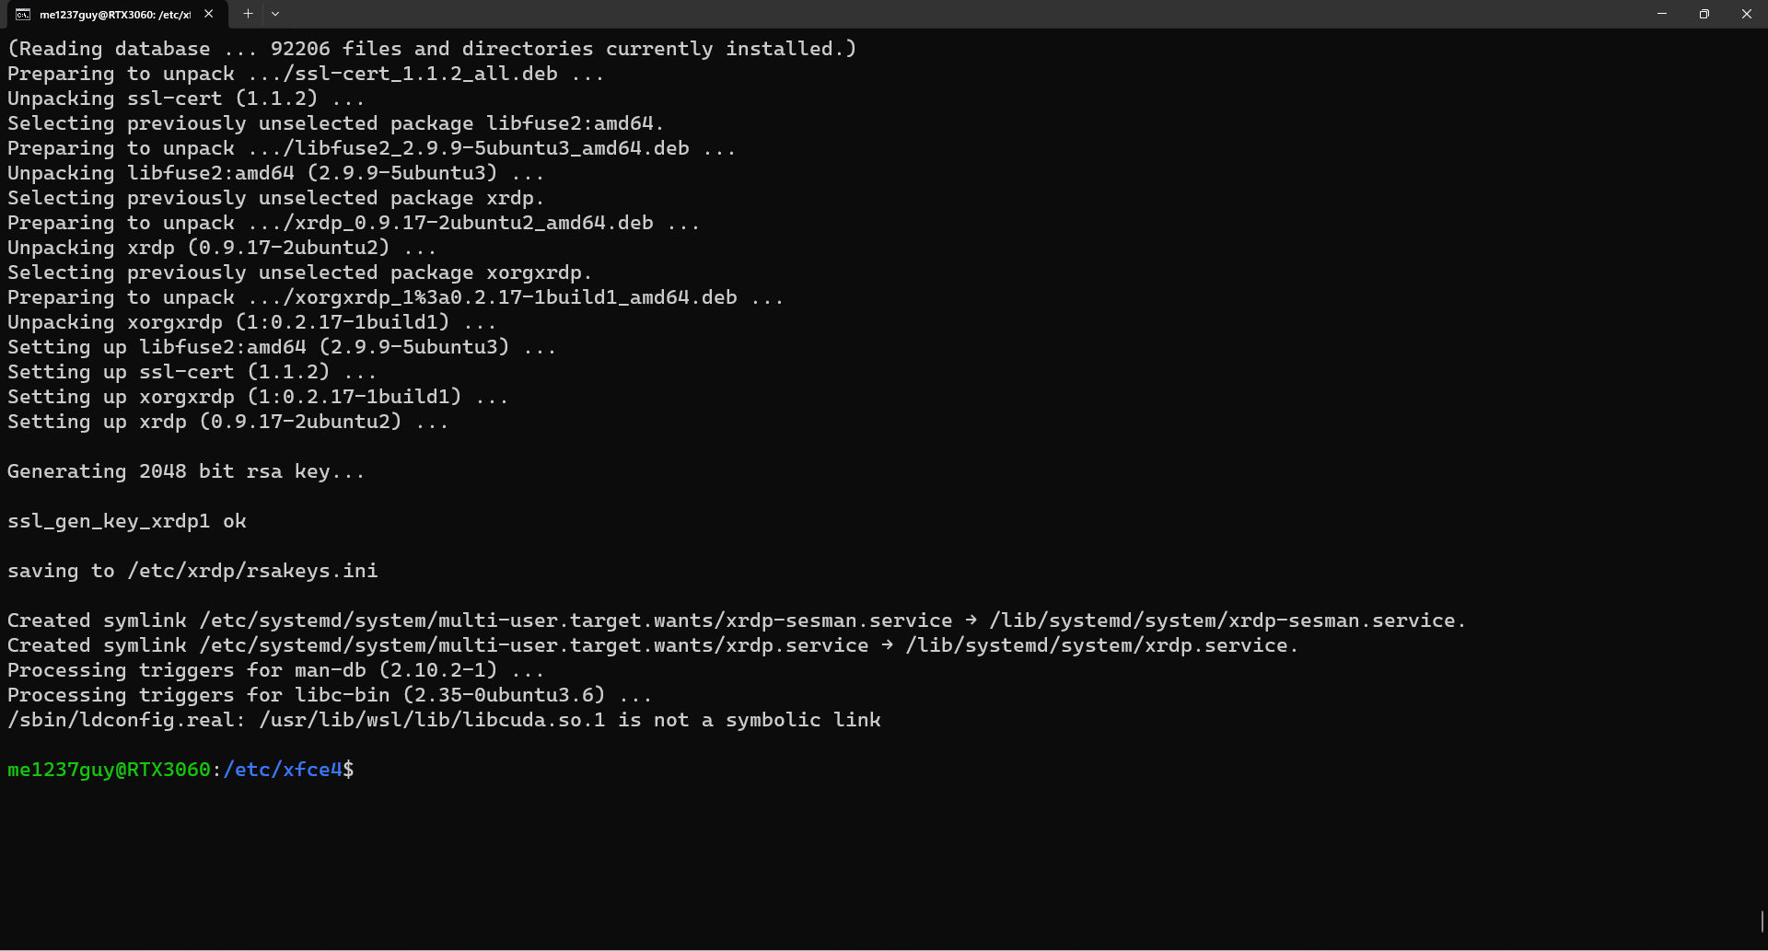
Task: Minimize the terminal window
Action: [1662, 14]
